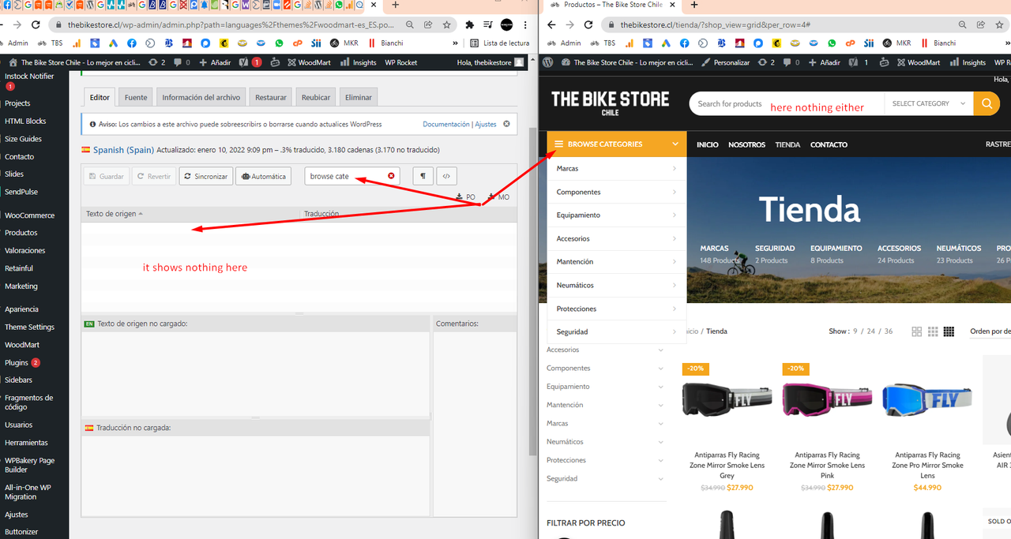Open comments bubble in left admin bar
Screen dimensions: 1011x539
182,62
